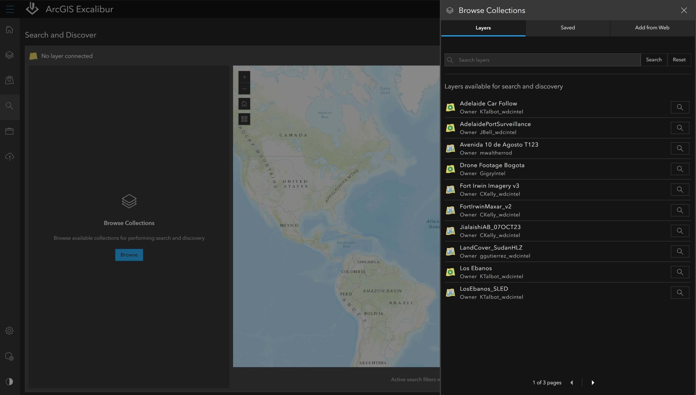The height and width of the screenshot is (395, 696).
Task: Click the map default extent home button
Action: point(244,104)
